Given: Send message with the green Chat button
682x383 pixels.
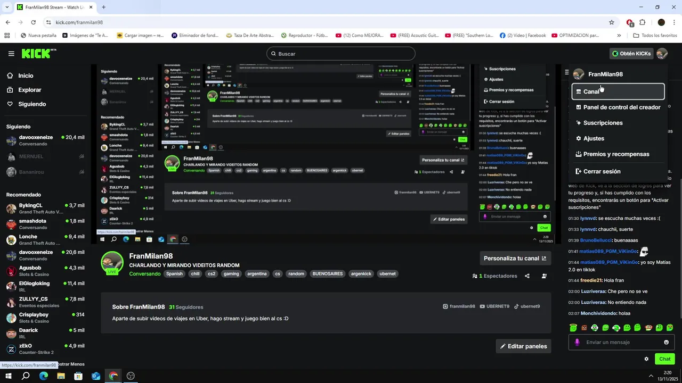Looking at the screenshot, I should pyautogui.click(x=664, y=359).
